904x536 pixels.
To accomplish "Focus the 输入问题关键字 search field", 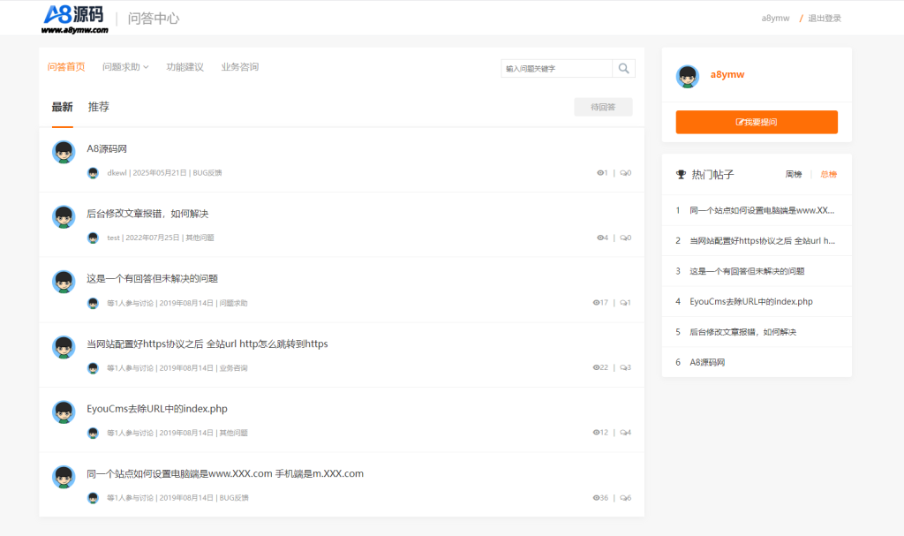I will [556, 68].
